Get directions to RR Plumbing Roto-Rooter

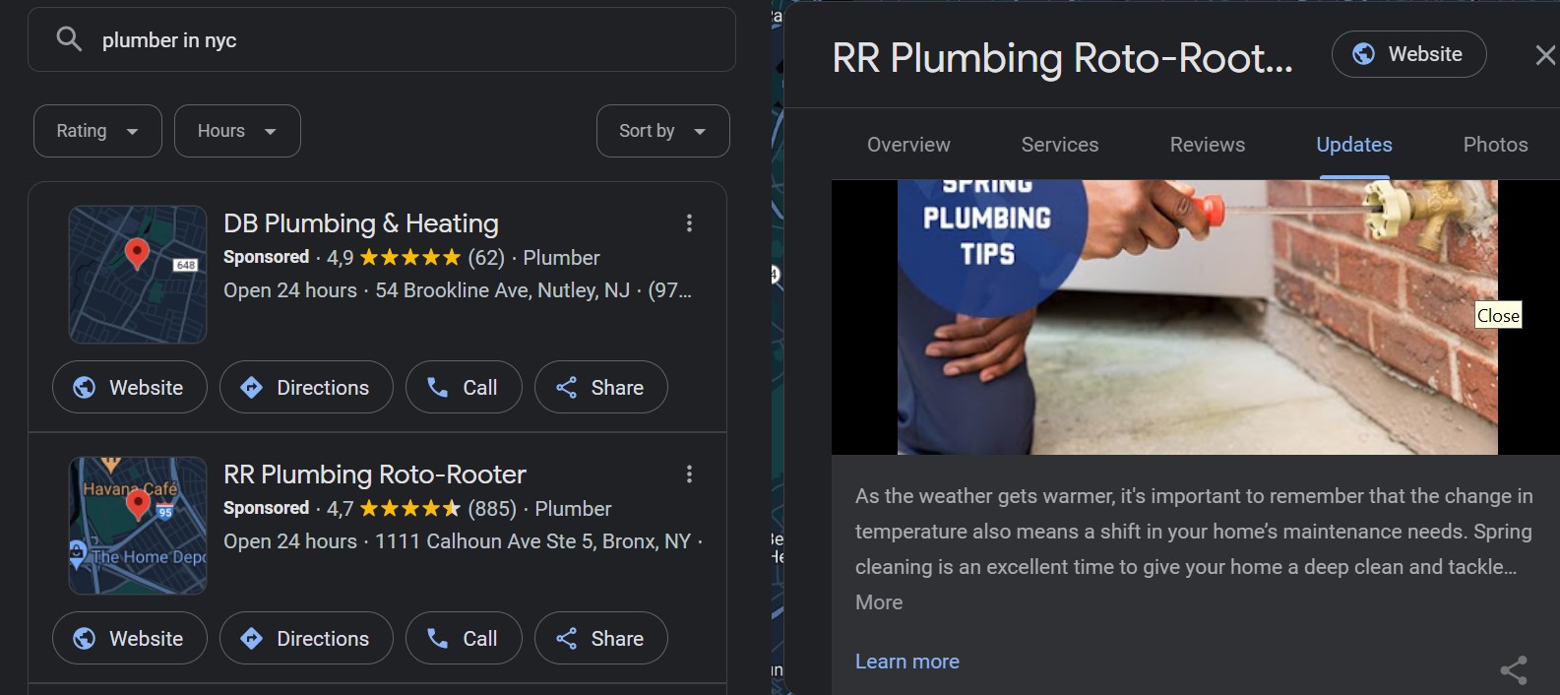point(306,638)
